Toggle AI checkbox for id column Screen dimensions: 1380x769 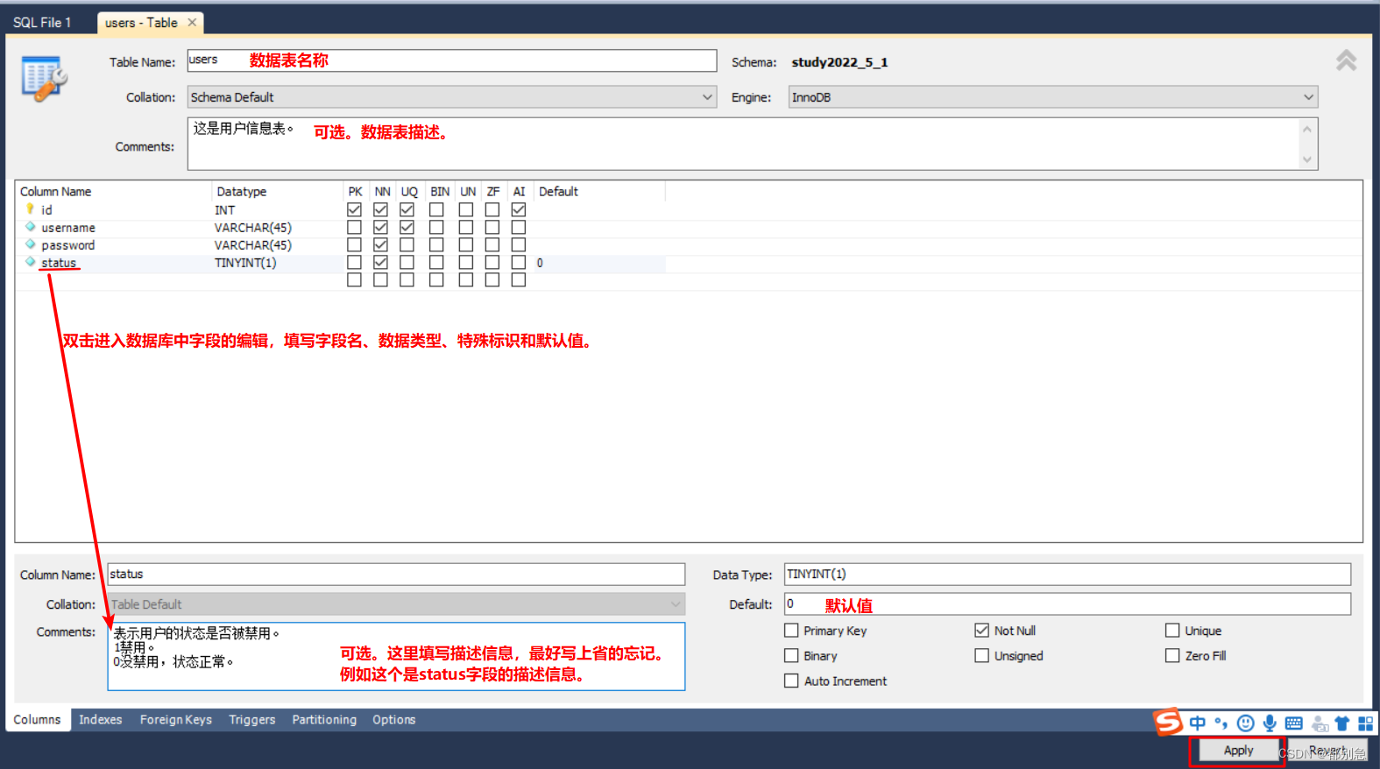(x=519, y=209)
